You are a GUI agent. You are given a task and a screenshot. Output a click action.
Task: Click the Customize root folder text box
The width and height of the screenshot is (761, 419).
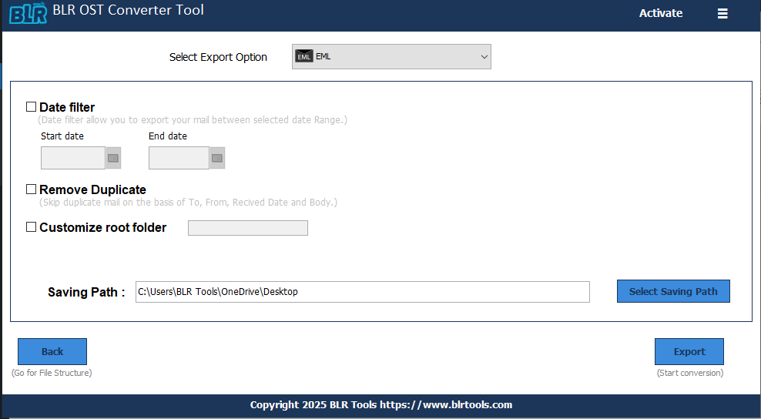[248, 228]
